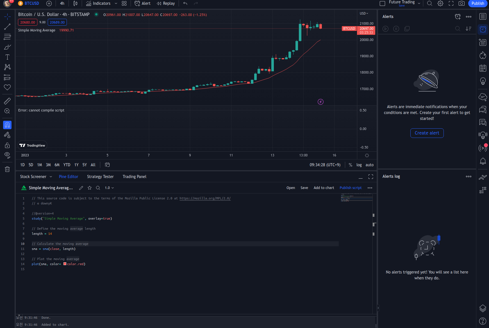Click the Alert button in top toolbar

coord(143,3)
